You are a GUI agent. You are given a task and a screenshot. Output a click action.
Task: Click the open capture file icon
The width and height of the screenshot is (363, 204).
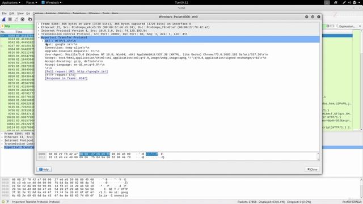point(30,19)
